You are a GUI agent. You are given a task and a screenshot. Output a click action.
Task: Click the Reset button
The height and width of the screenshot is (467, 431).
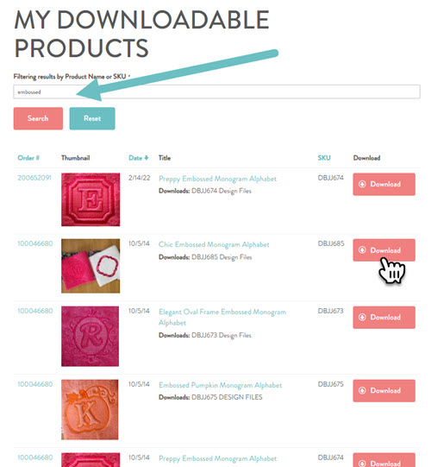pyautogui.click(x=92, y=118)
